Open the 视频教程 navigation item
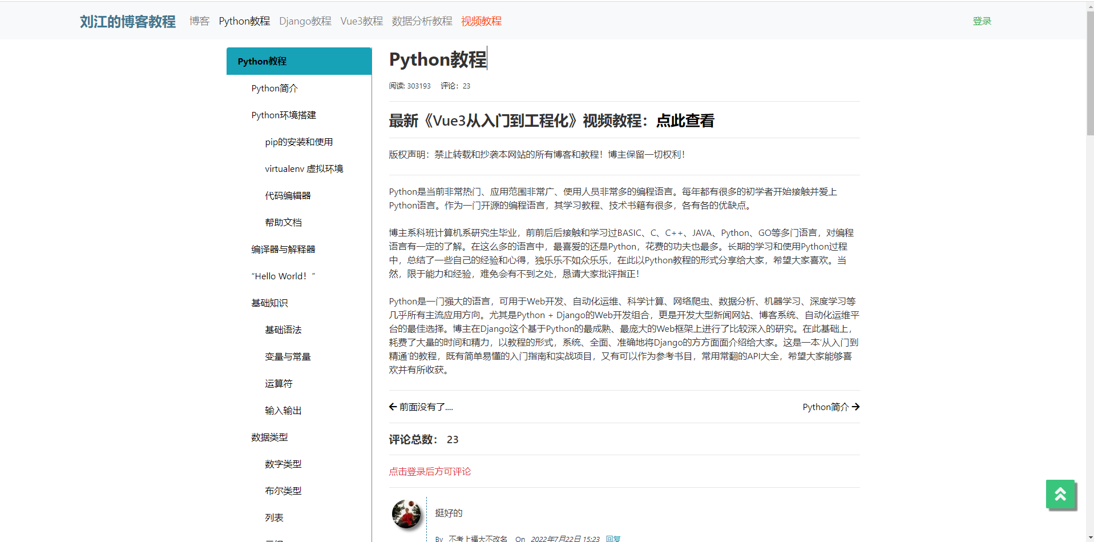The width and height of the screenshot is (1094, 542). (x=482, y=21)
